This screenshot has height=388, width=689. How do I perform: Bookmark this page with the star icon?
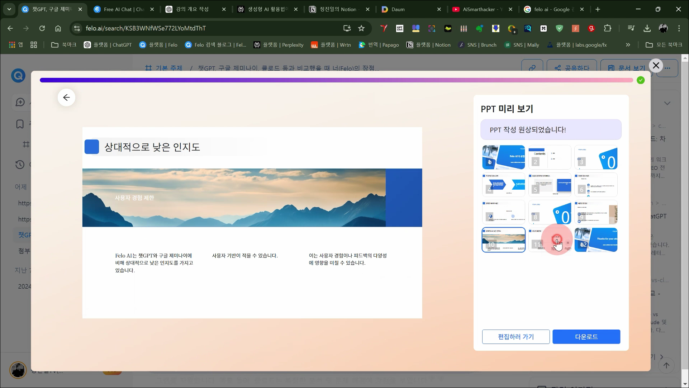(361, 28)
